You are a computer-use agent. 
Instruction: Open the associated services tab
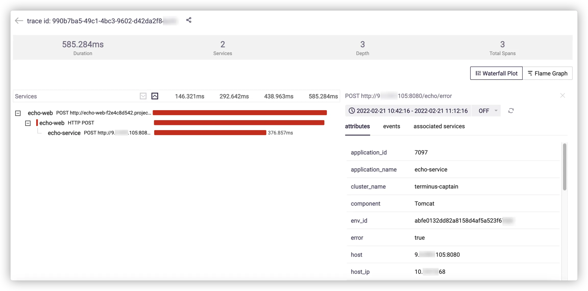(x=439, y=126)
